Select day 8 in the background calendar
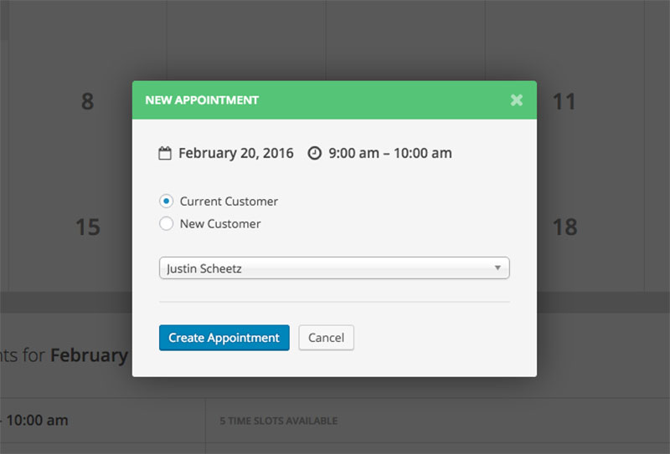Viewport: 670px width, 454px height. tap(88, 101)
